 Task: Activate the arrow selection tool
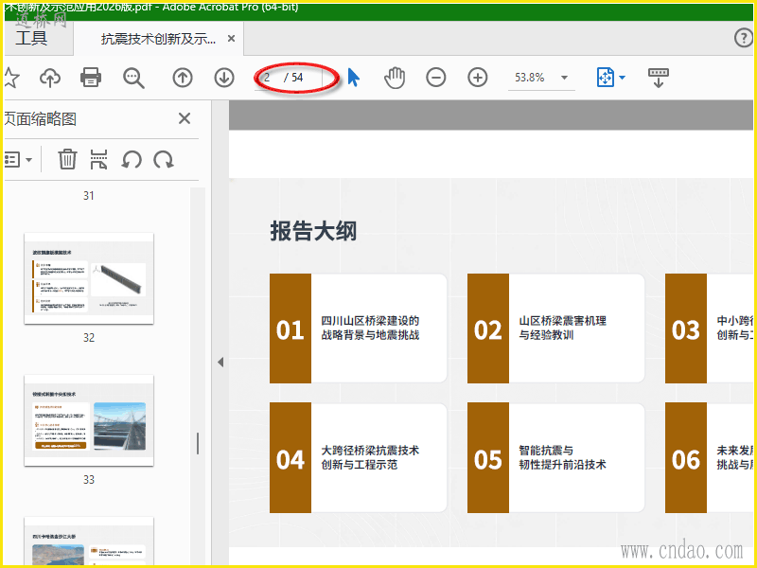click(353, 78)
